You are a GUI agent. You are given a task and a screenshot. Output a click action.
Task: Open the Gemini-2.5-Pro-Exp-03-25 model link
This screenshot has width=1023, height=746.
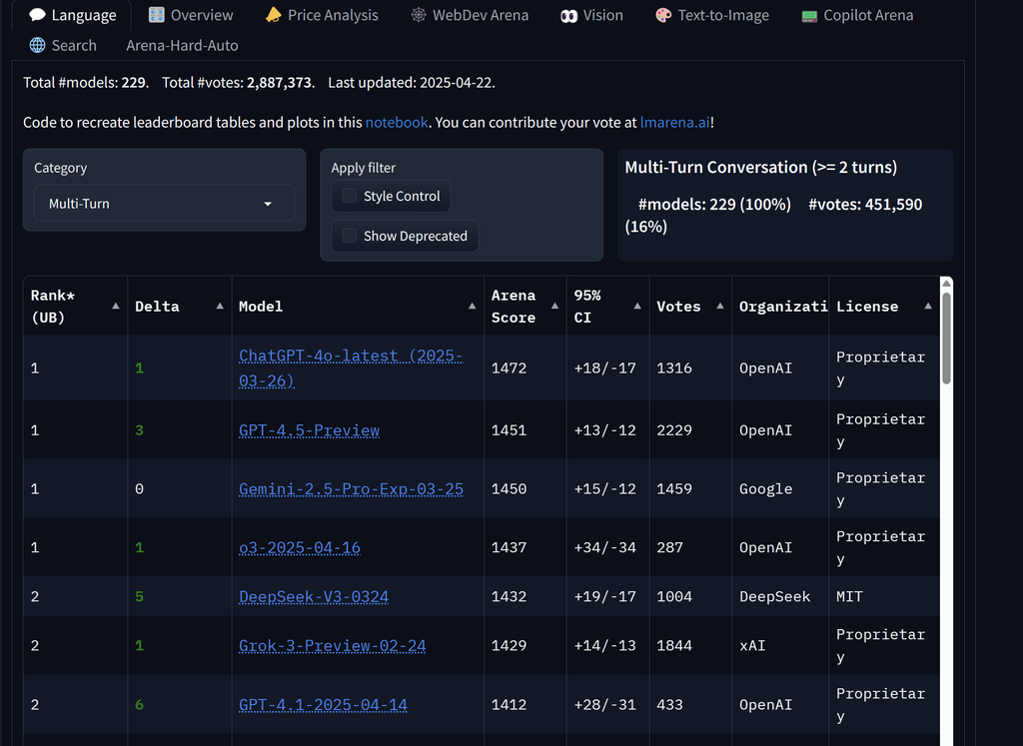coord(351,489)
